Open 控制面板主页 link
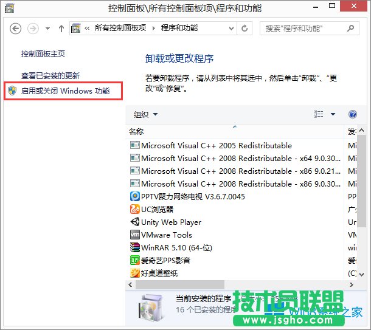 (43, 54)
